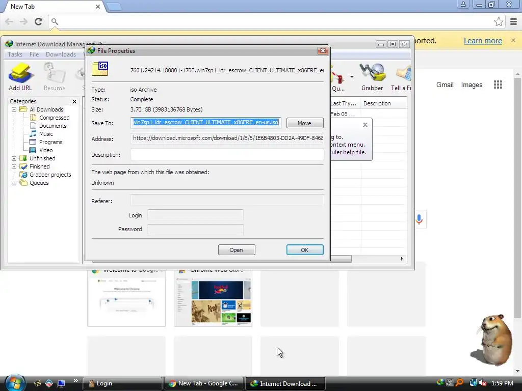Click the Description column header
The width and height of the screenshot is (522, 391).
click(383, 103)
